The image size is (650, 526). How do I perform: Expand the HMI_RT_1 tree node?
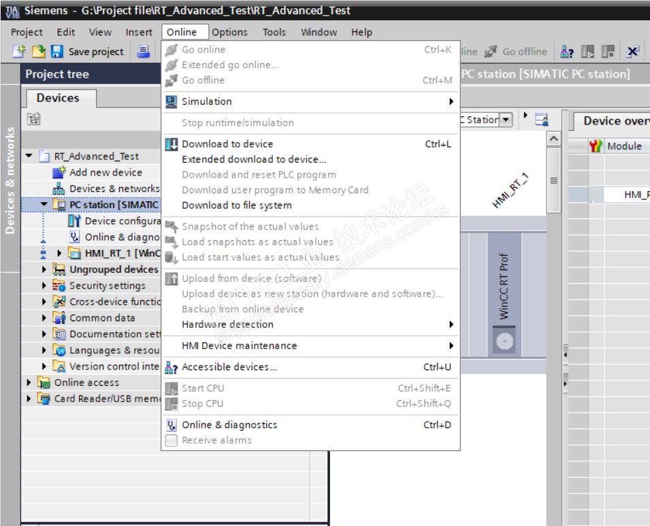[59, 253]
